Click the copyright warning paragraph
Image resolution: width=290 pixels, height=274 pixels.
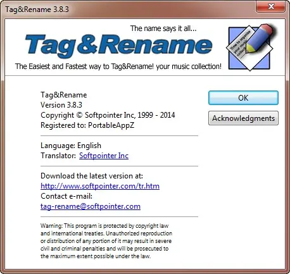pyautogui.click(x=106, y=241)
